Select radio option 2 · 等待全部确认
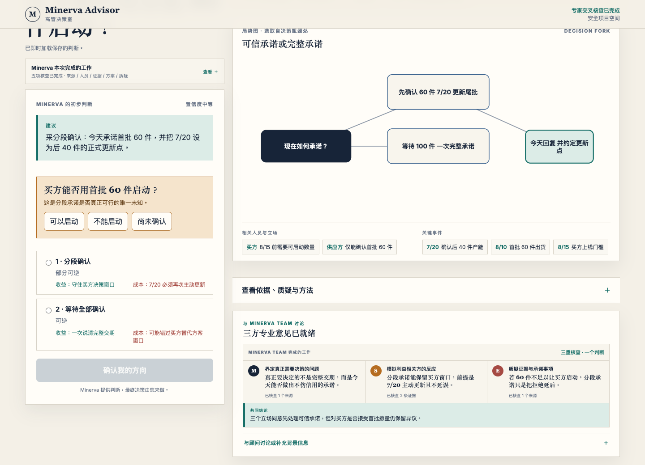Viewport: 645px width, 465px height. pyautogui.click(x=48, y=310)
